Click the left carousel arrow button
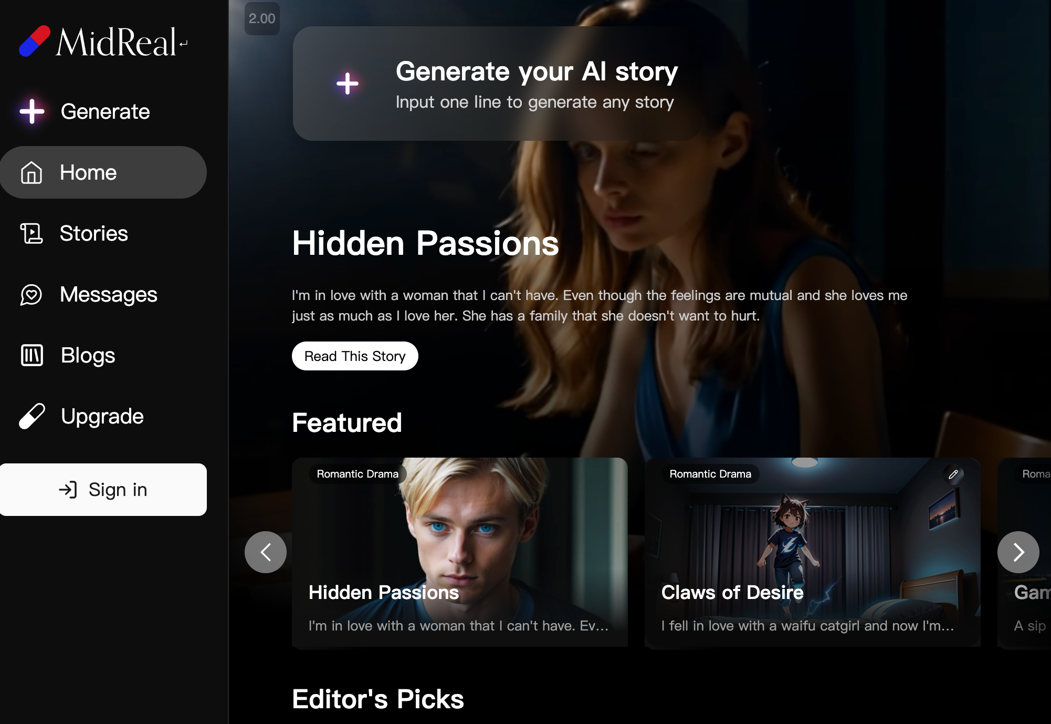This screenshot has width=1051, height=724. (266, 551)
